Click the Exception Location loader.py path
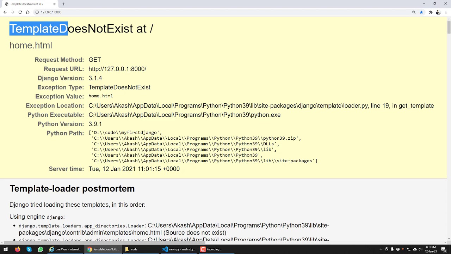The height and width of the screenshot is (254, 451). click(x=261, y=106)
